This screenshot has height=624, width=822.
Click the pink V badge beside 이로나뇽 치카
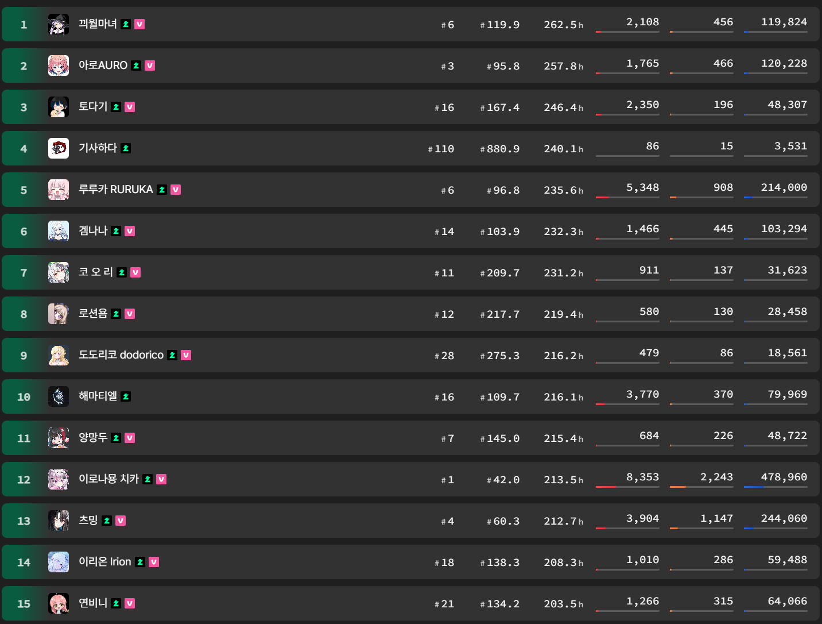161,479
